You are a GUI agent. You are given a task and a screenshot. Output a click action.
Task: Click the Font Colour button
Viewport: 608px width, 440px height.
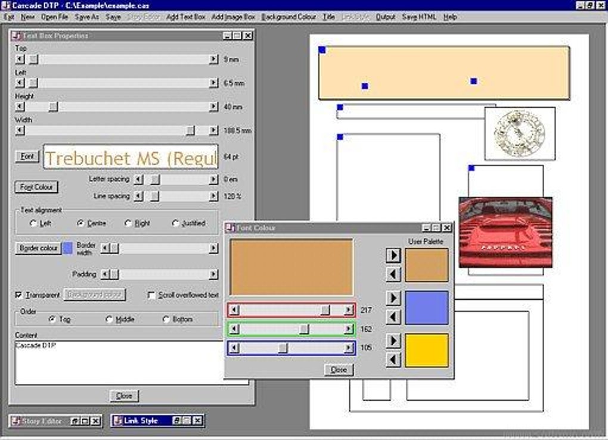click(36, 187)
